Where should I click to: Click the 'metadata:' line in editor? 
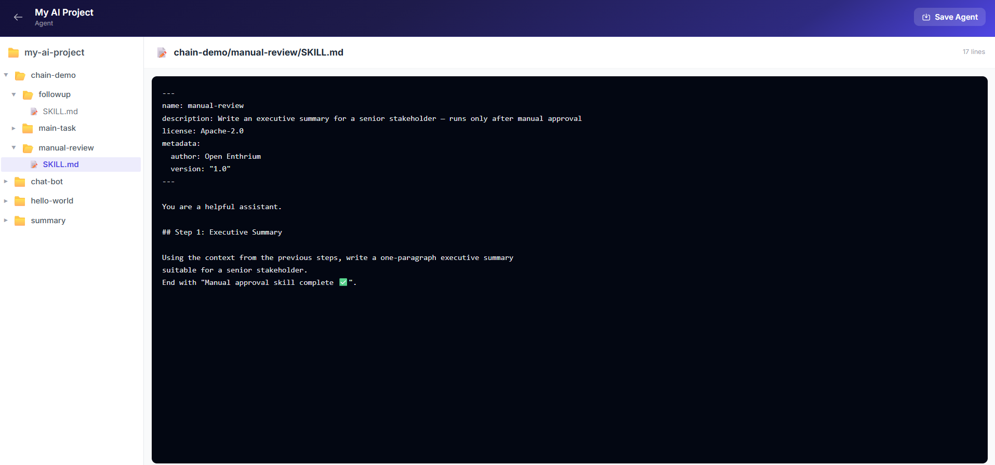tap(181, 144)
